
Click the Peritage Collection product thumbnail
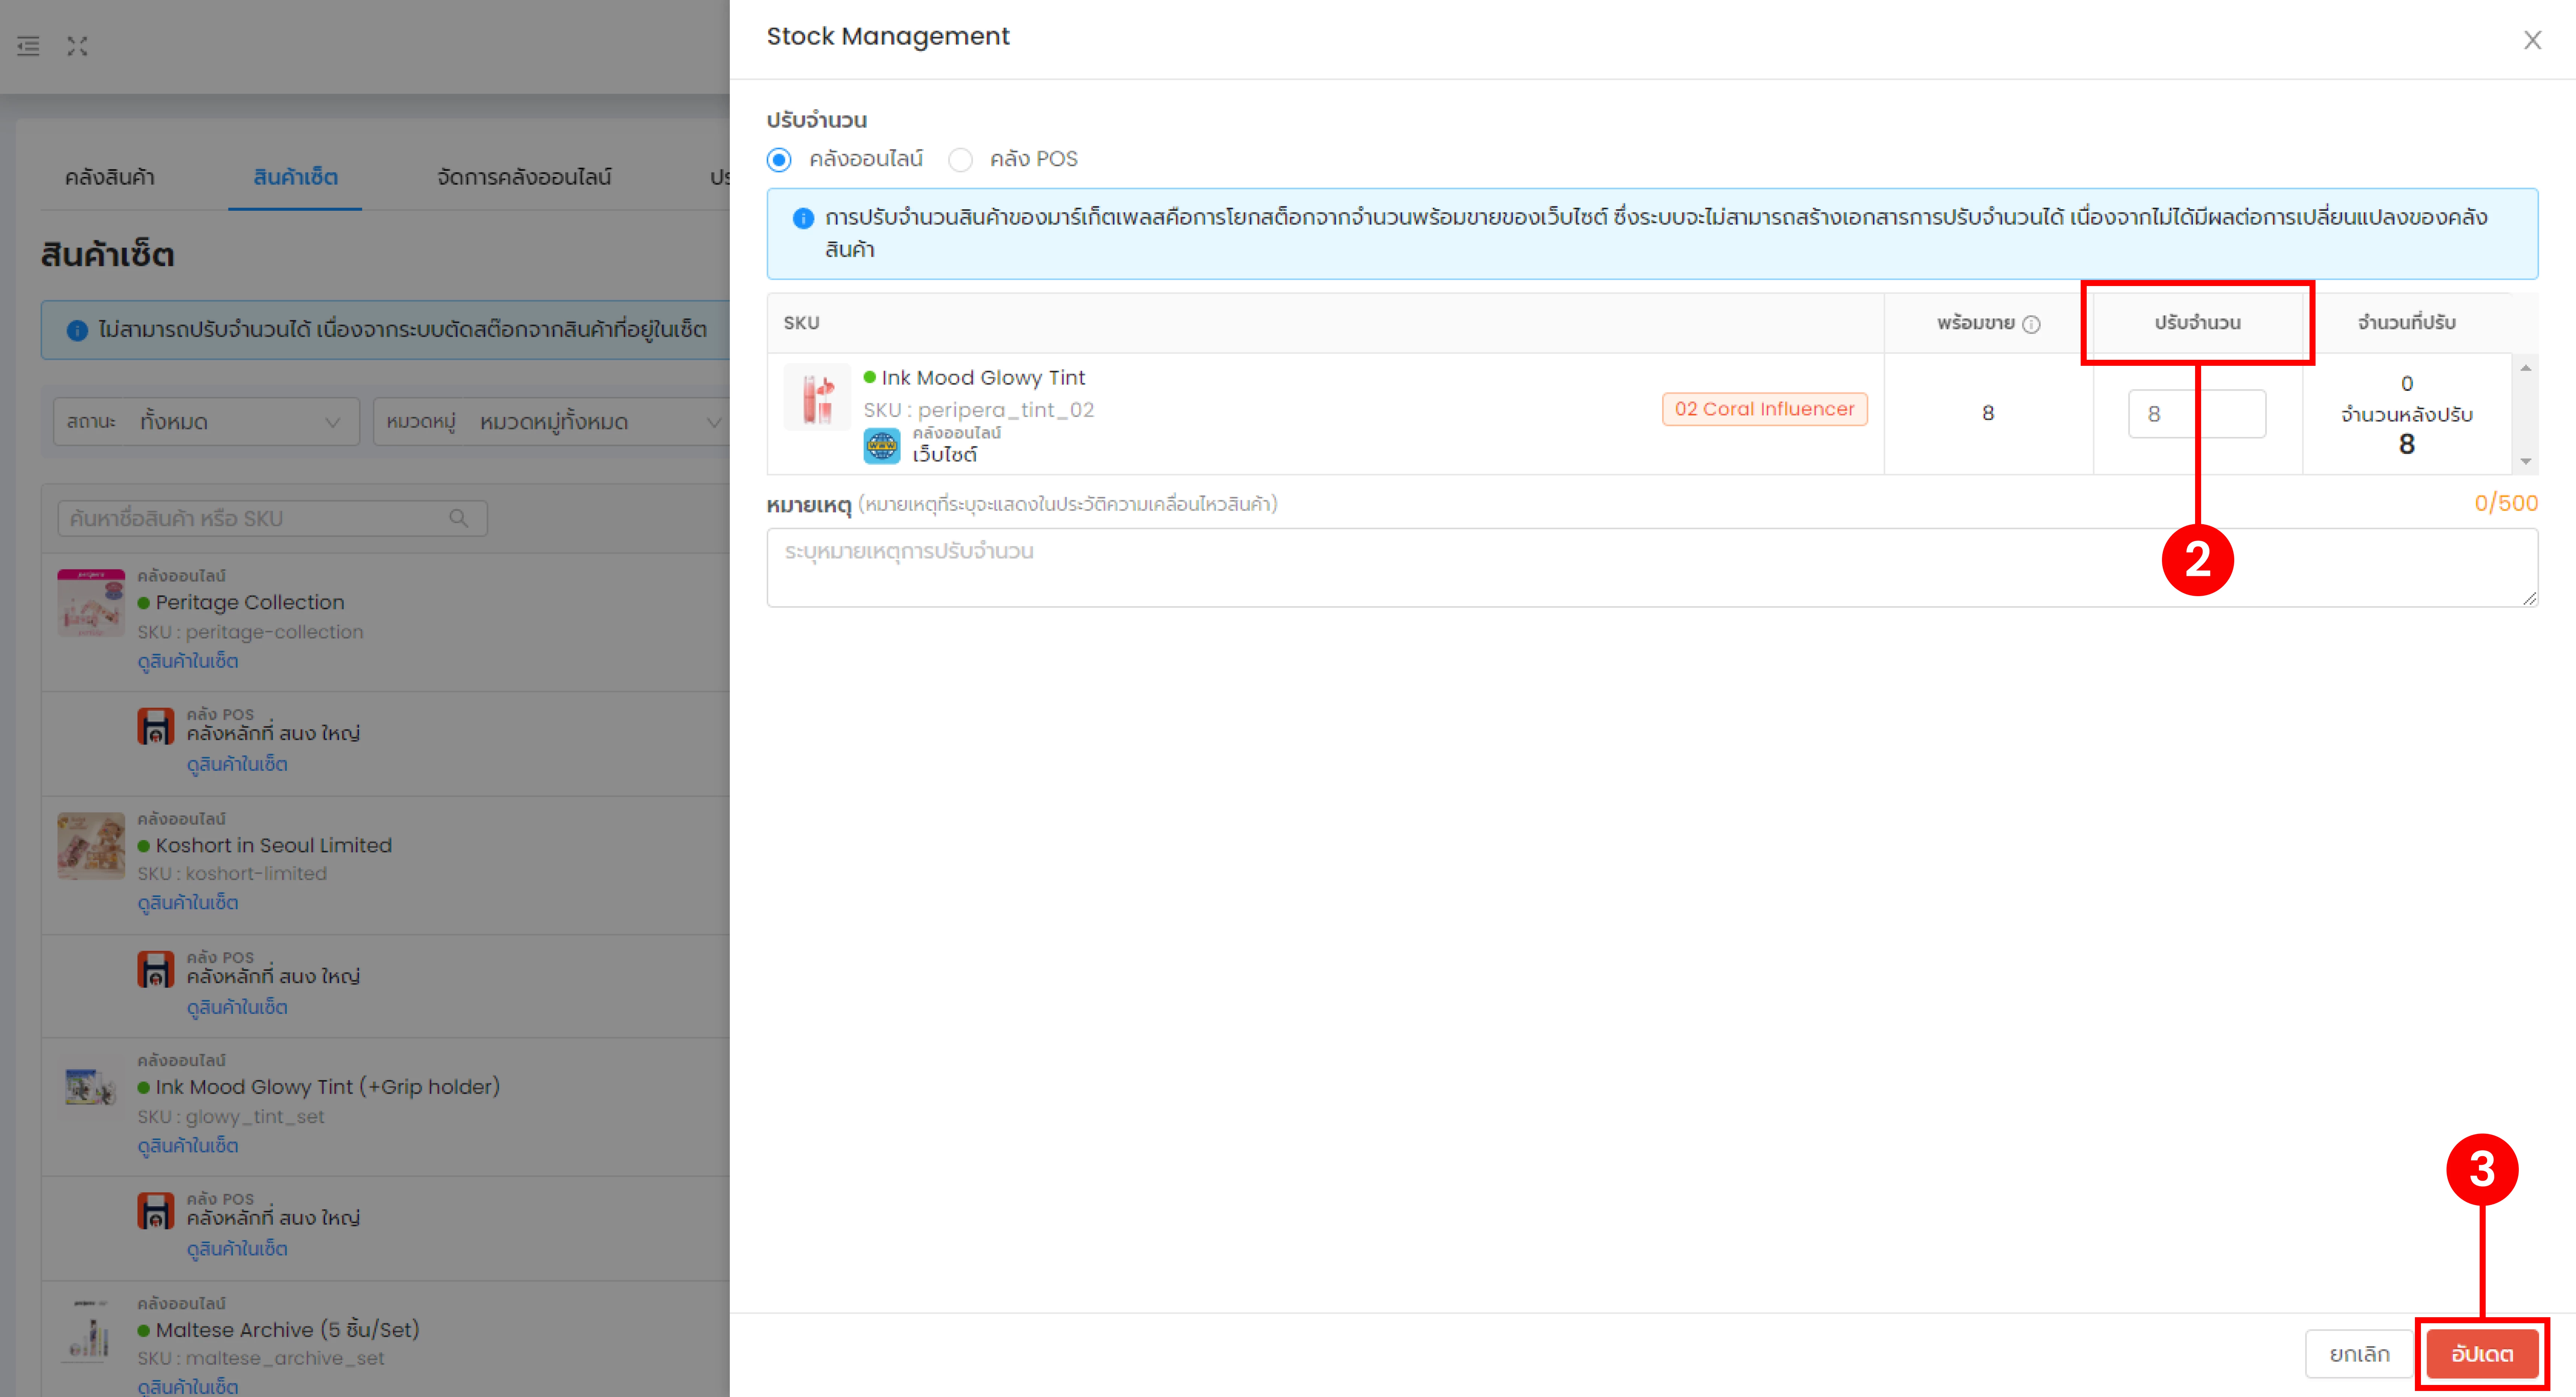[91, 603]
